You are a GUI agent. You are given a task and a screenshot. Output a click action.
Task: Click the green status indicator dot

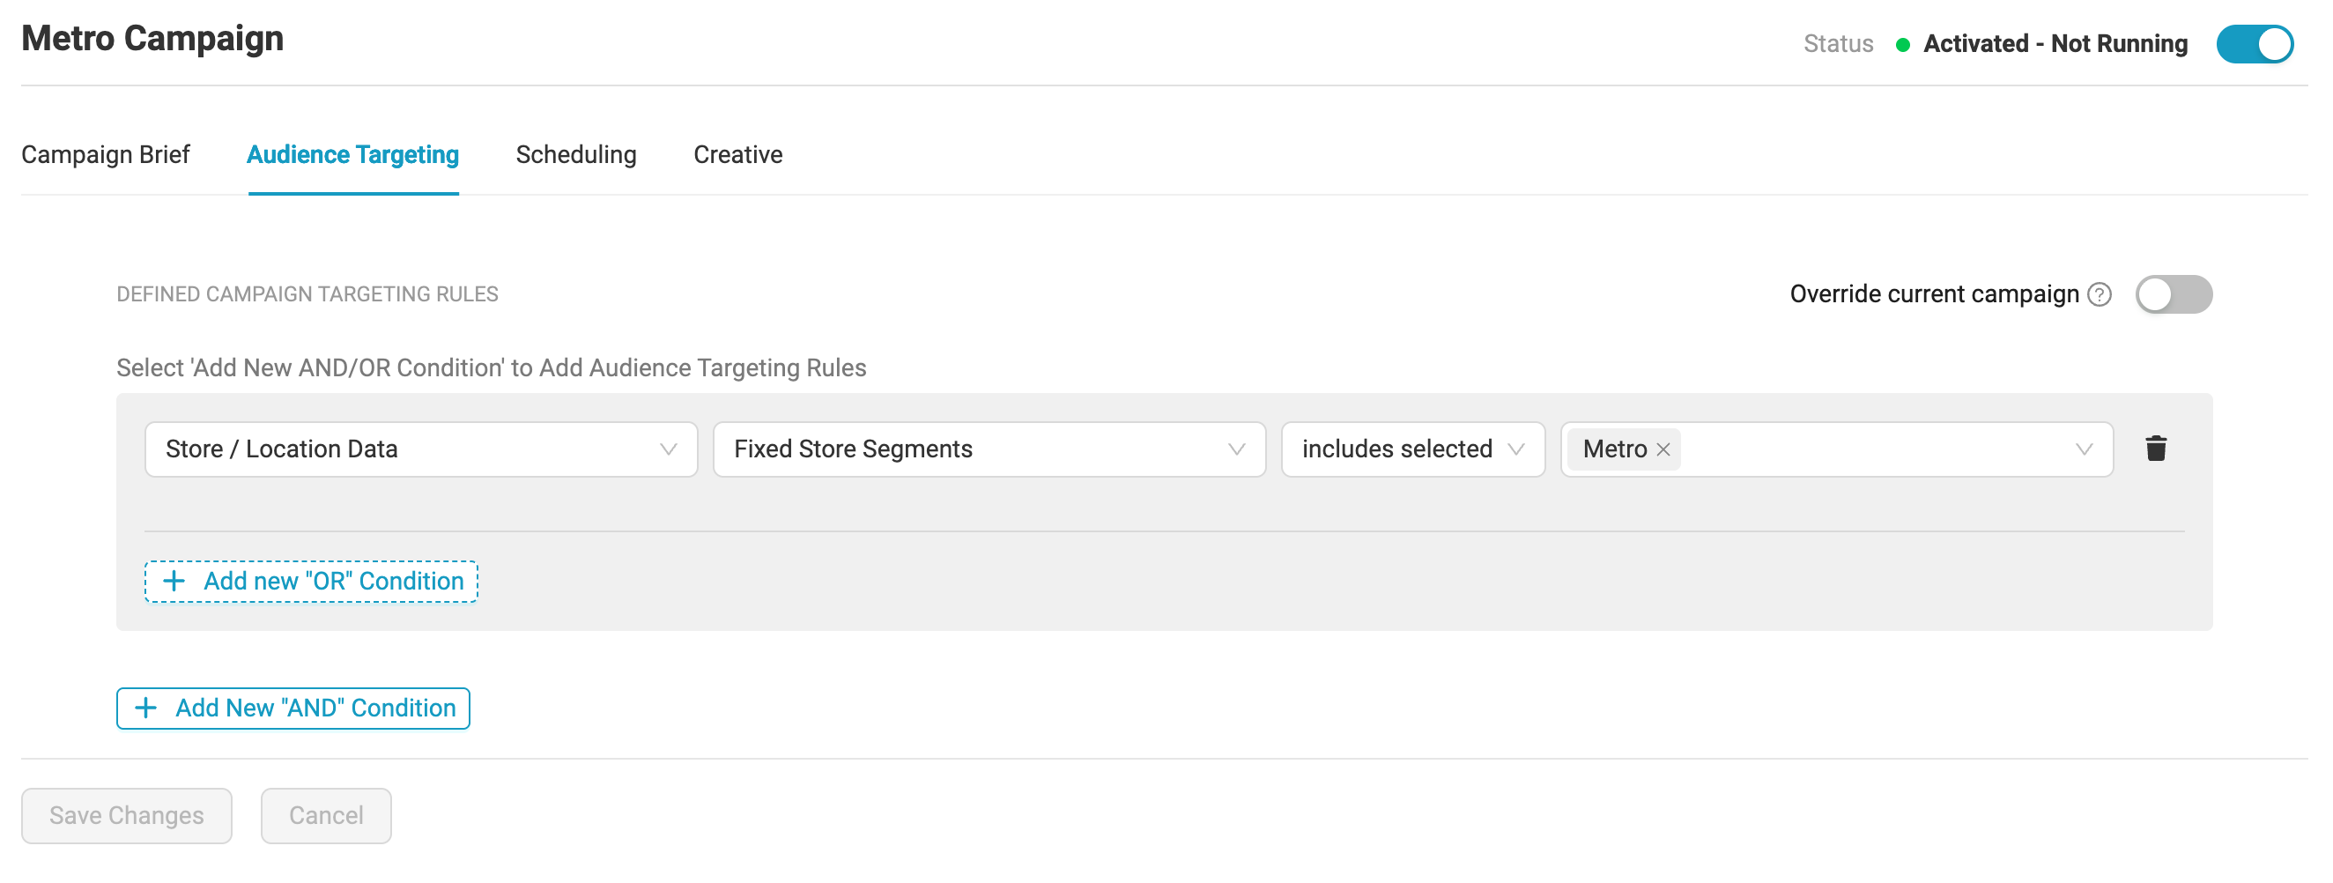point(1903,44)
